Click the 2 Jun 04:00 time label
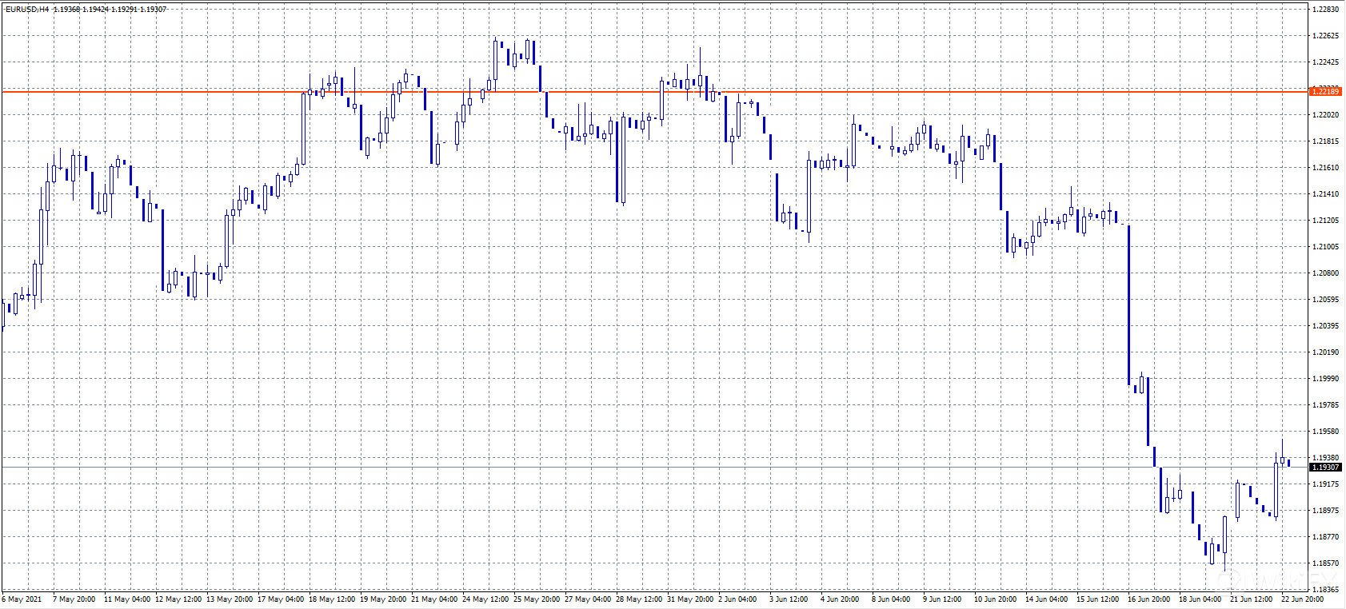This screenshot has height=609, width=1346. [737, 599]
